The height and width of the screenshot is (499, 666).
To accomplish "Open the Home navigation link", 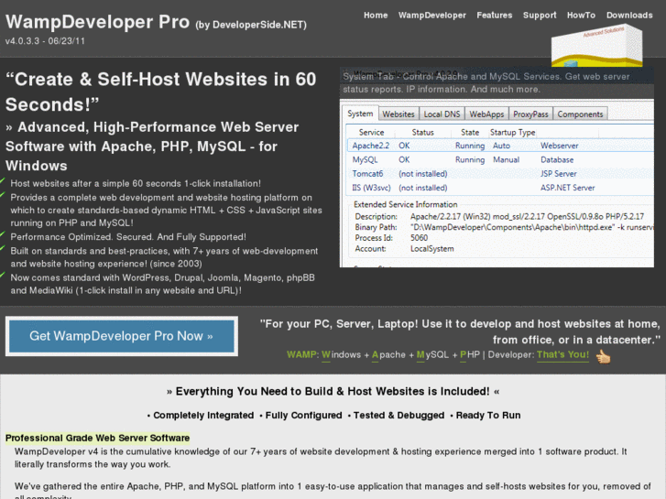I will (x=376, y=16).
